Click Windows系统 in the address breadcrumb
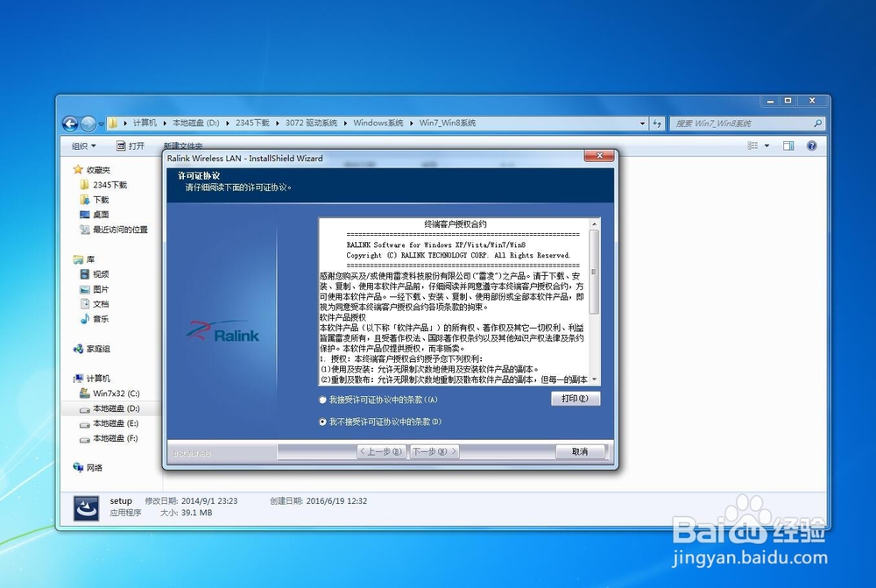The image size is (876, 588). click(x=378, y=123)
